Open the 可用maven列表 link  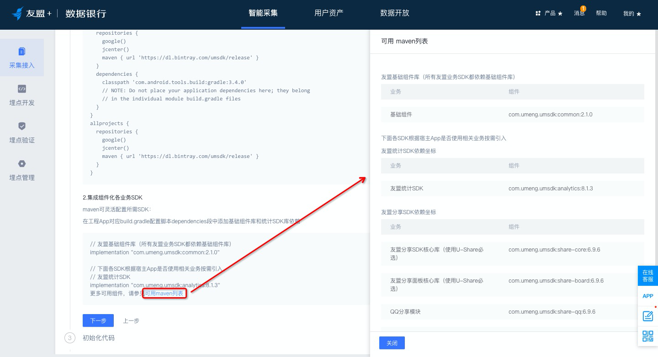(x=164, y=294)
